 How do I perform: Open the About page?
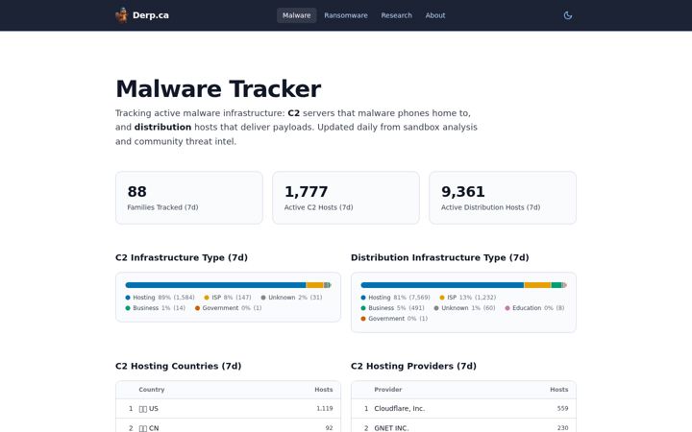(435, 15)
